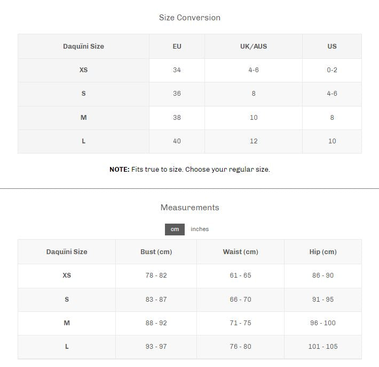Select waist measurement 71 - 75

click(240, 323)
